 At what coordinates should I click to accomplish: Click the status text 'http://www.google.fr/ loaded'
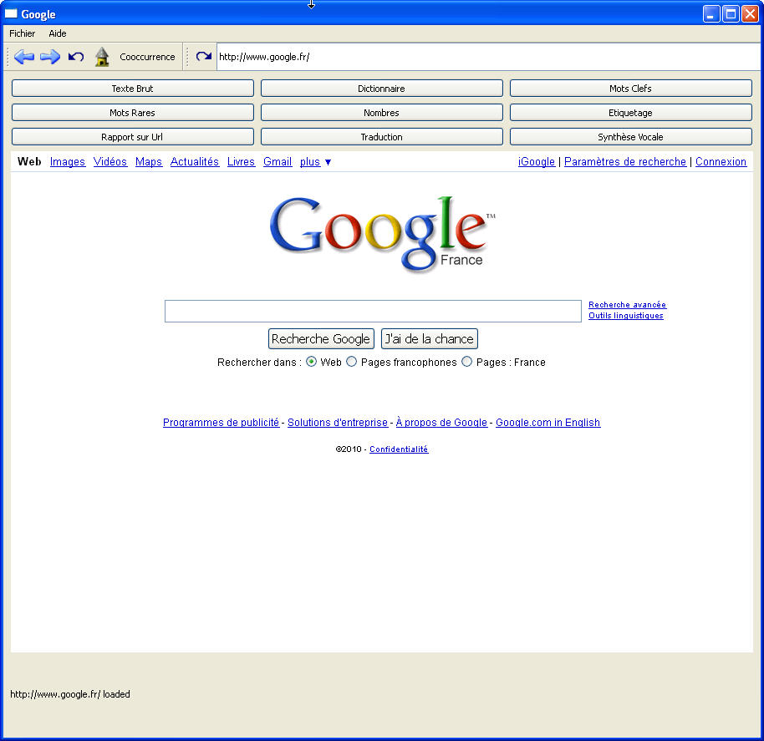coord(70,694)
